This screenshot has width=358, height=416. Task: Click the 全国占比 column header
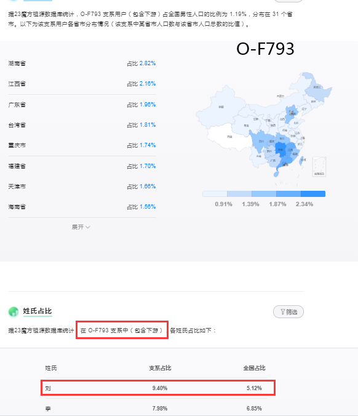click(254, 368)
